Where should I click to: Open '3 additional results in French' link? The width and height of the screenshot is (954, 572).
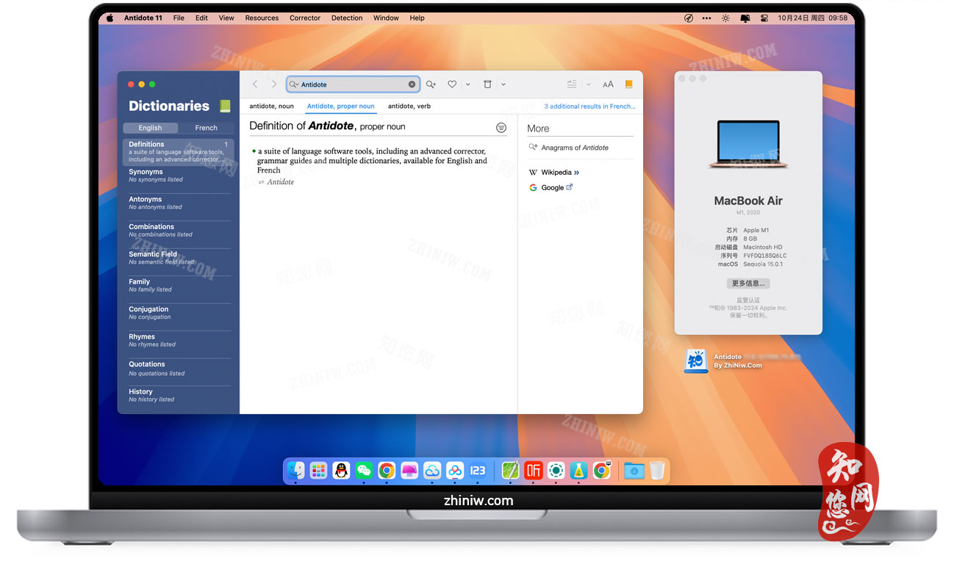590,106
